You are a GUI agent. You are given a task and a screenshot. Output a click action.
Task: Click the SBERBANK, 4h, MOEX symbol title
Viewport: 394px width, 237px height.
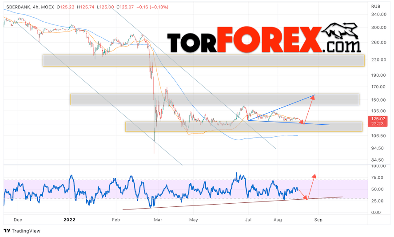(30, 7)
